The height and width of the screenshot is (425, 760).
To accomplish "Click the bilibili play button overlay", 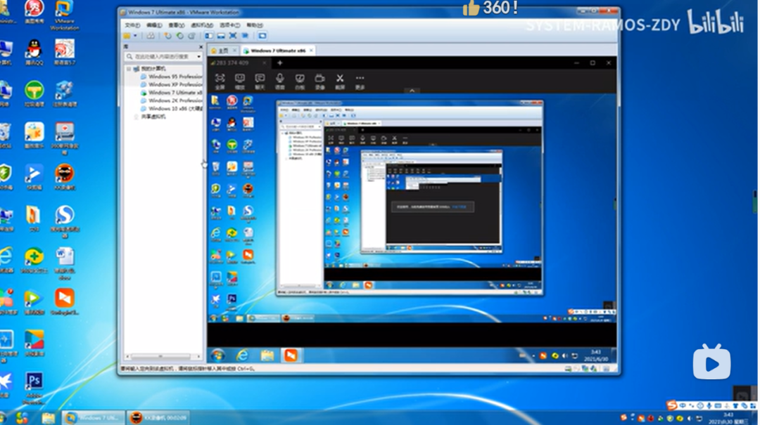I will (x=711, y=362).
